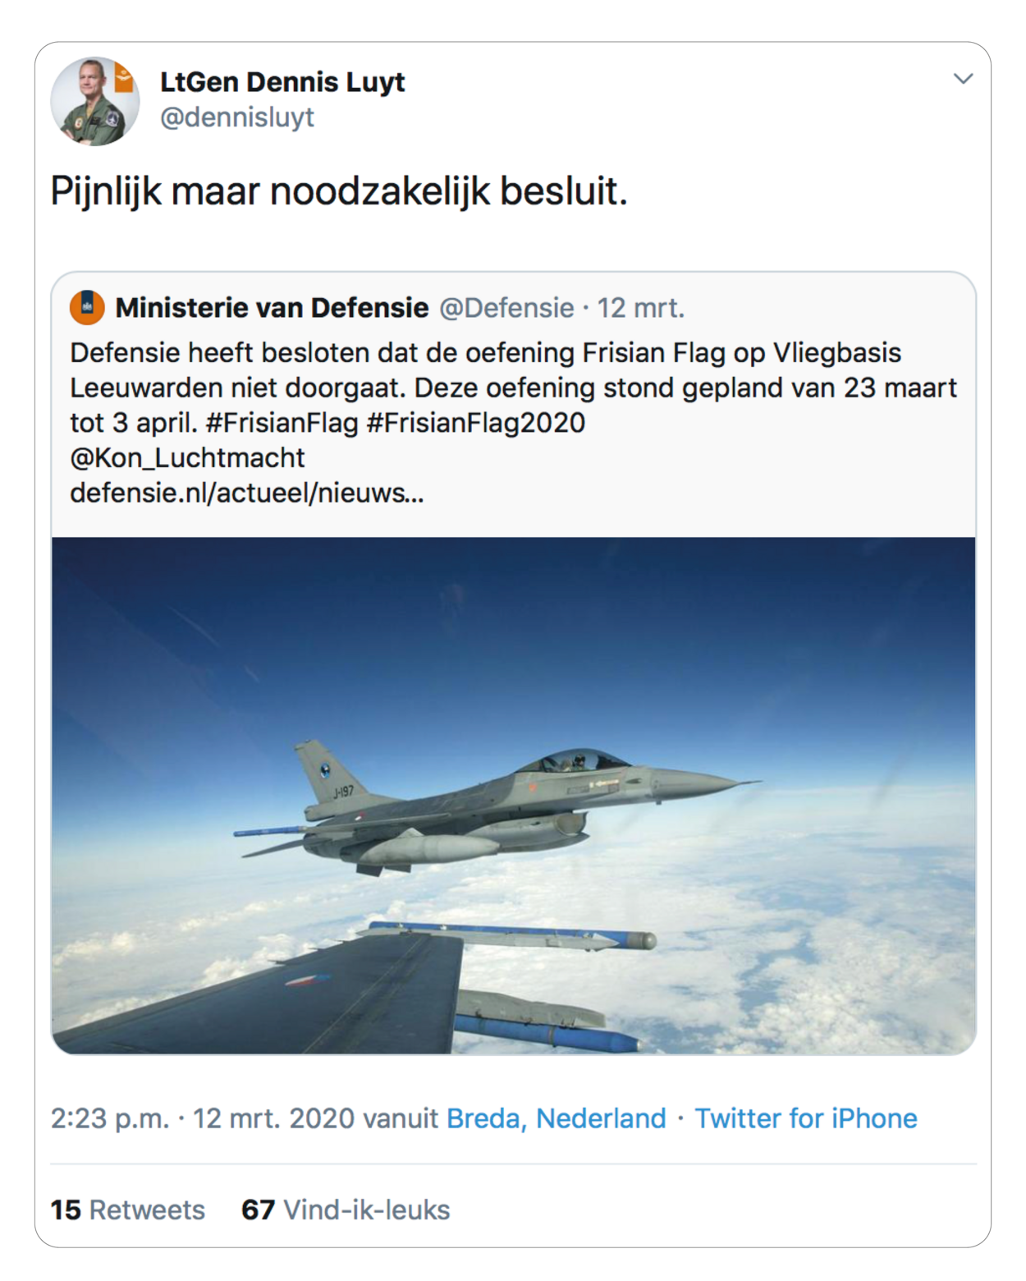Click the tweet text 'Pijnlijk maar noodzakelijk besluit.'
This screenshot has height=1281, width=1026.
[339, 191]
